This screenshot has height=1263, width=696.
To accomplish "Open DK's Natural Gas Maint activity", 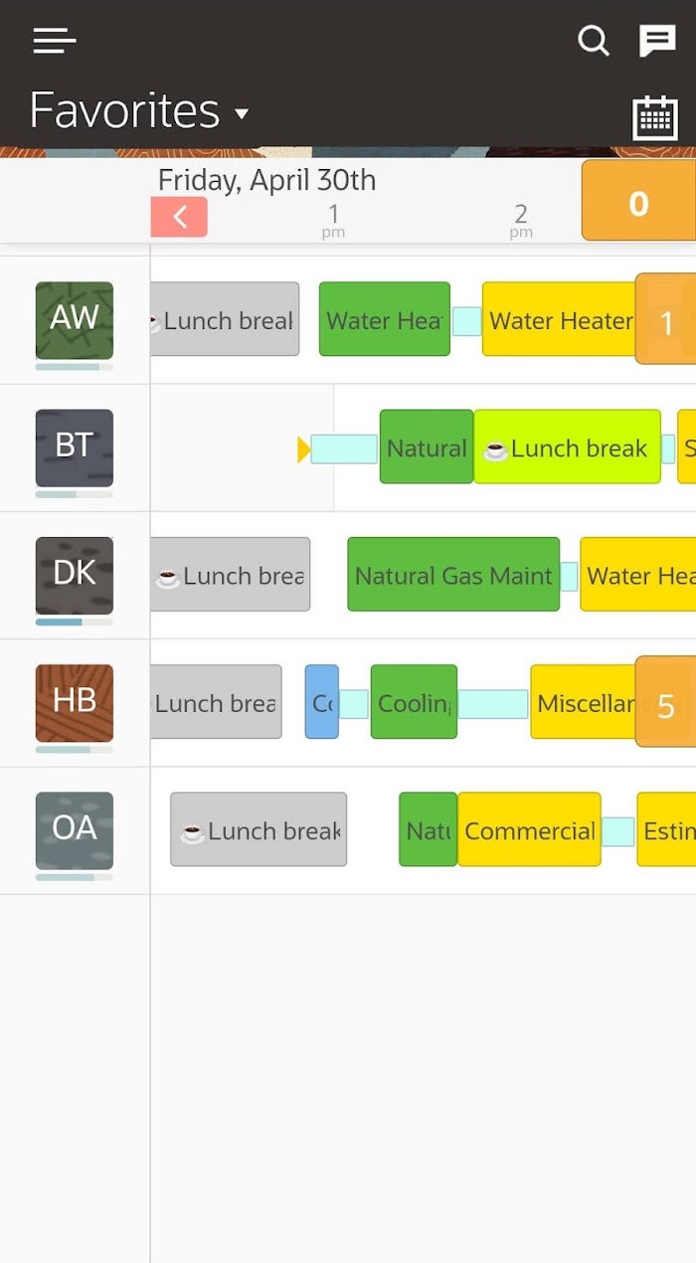I will (453, 574).
